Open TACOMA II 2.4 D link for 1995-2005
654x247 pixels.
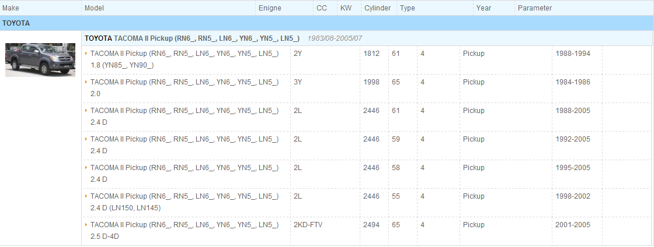(185, 174)
